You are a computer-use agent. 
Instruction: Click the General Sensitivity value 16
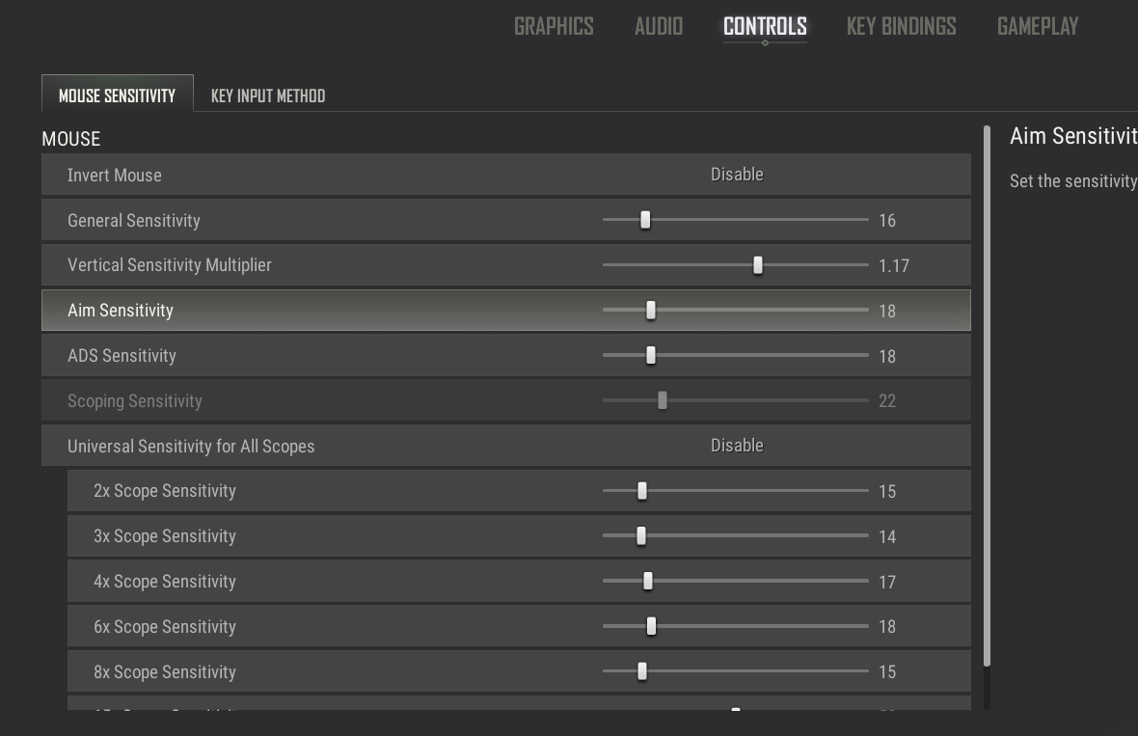point(887,221)
